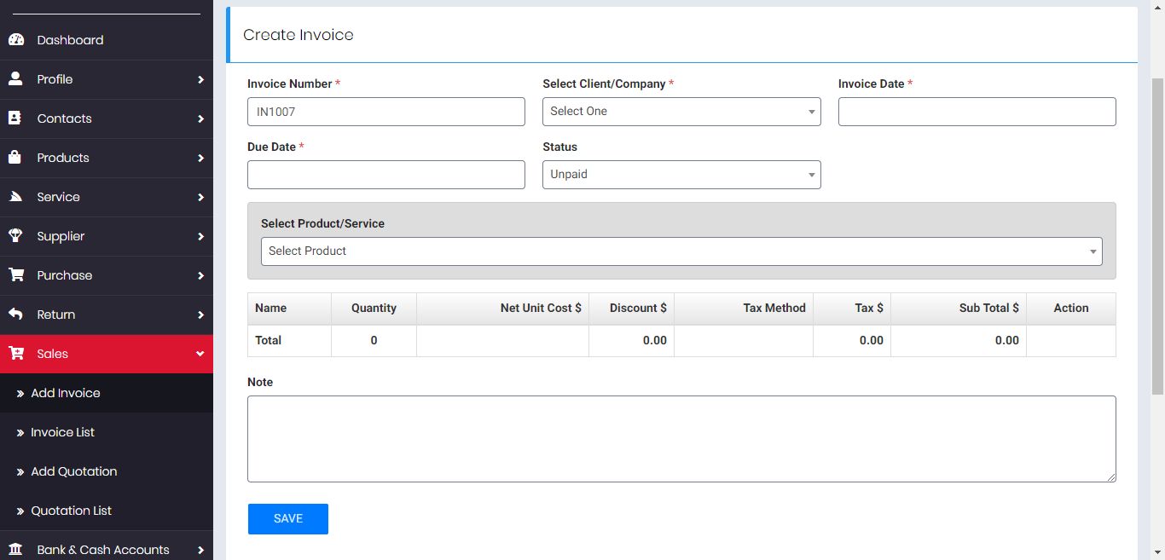Open Invoice List in sidebar
Viewport: 1165px width, 560px height.
pyautogui.click(x=63, y=432)
